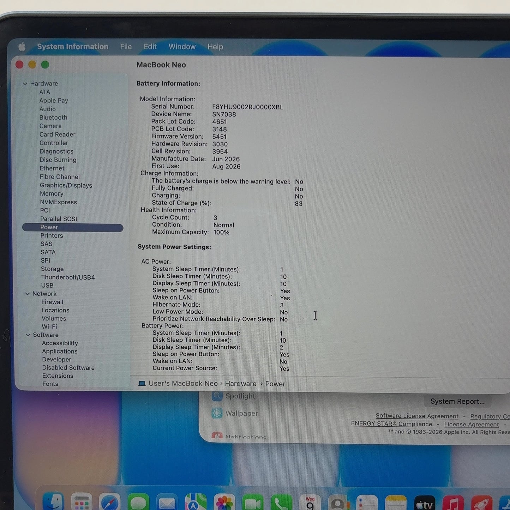This screenshot has height=510, width=510.
Task: Select Volumes under Network
Action: [x=54, y=318]
